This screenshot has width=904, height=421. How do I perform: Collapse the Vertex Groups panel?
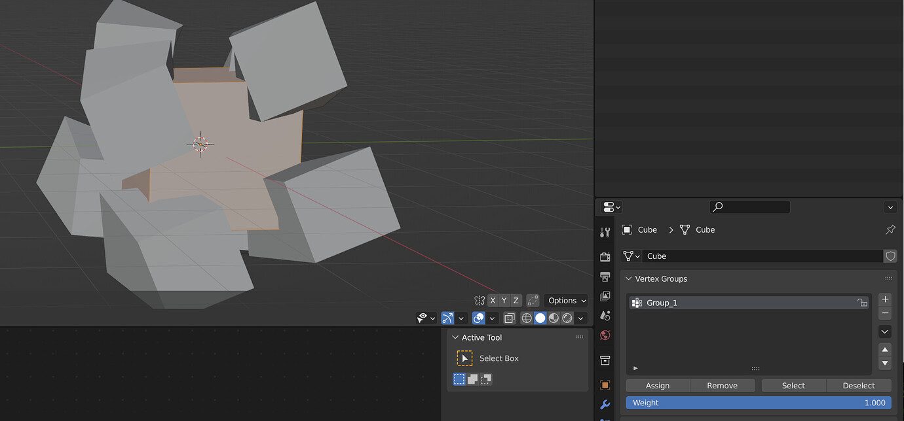[x=628, y=278]
